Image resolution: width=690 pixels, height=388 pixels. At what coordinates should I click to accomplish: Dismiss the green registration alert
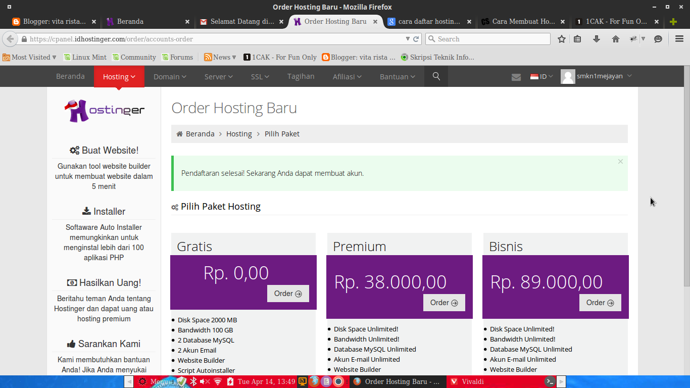[x=620, y=162]
